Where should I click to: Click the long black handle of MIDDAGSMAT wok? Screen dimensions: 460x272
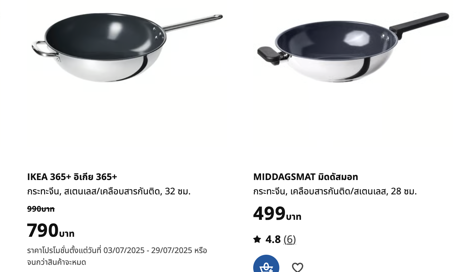419,23
